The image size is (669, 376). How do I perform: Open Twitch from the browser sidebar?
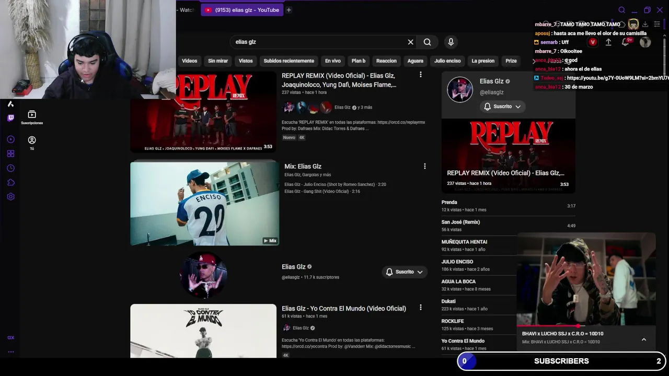pyautogui.click(x=10, y=118)
